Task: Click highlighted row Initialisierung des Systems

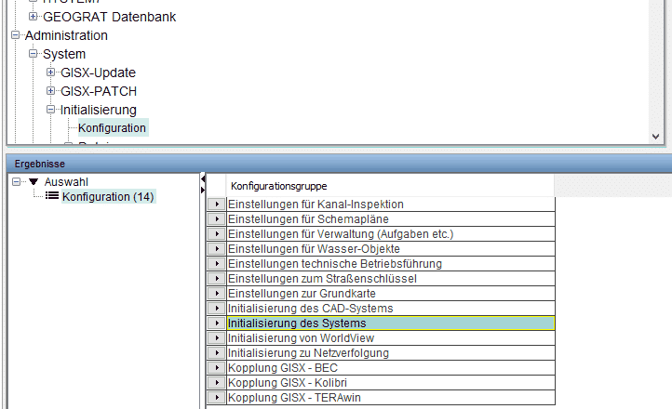Action: pos(390,323)
